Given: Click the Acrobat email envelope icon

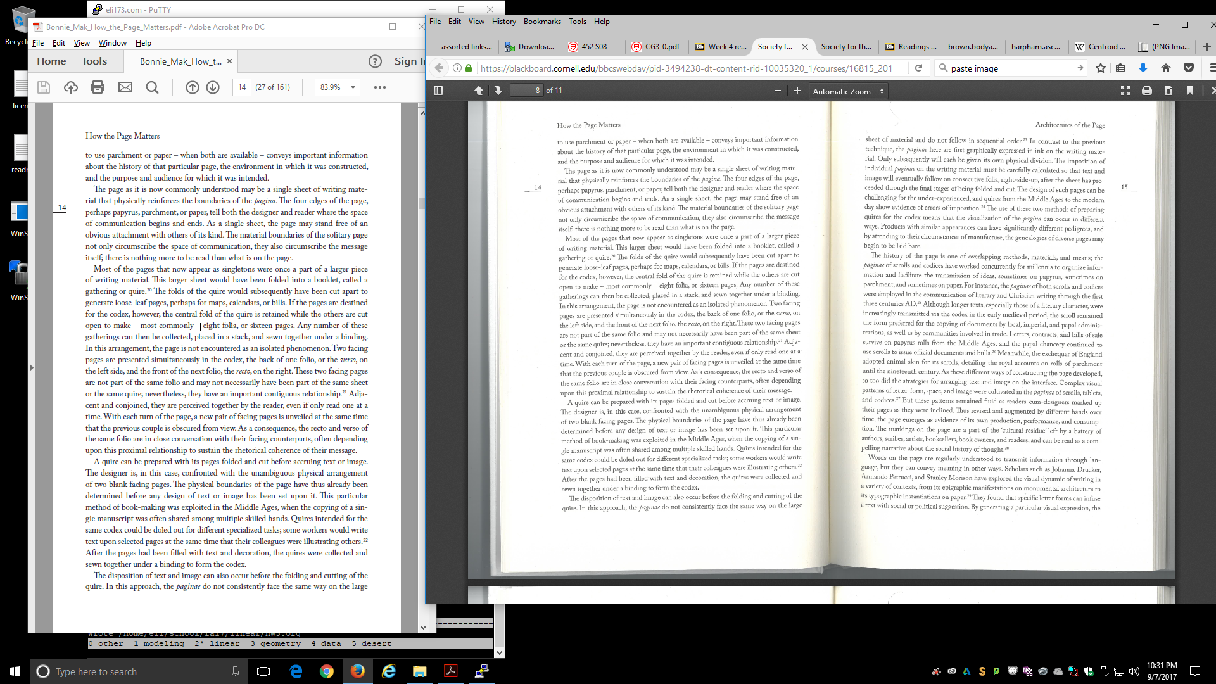Looking at the screenshot, I should coord(125,87).
